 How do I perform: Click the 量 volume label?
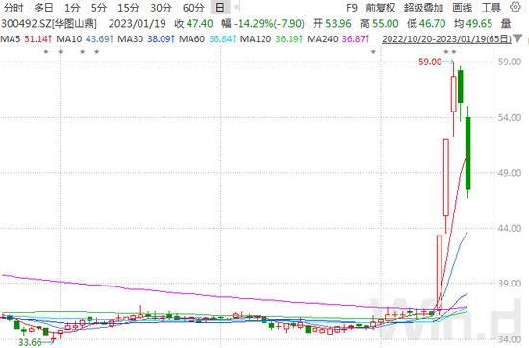(x=506, y=24)
